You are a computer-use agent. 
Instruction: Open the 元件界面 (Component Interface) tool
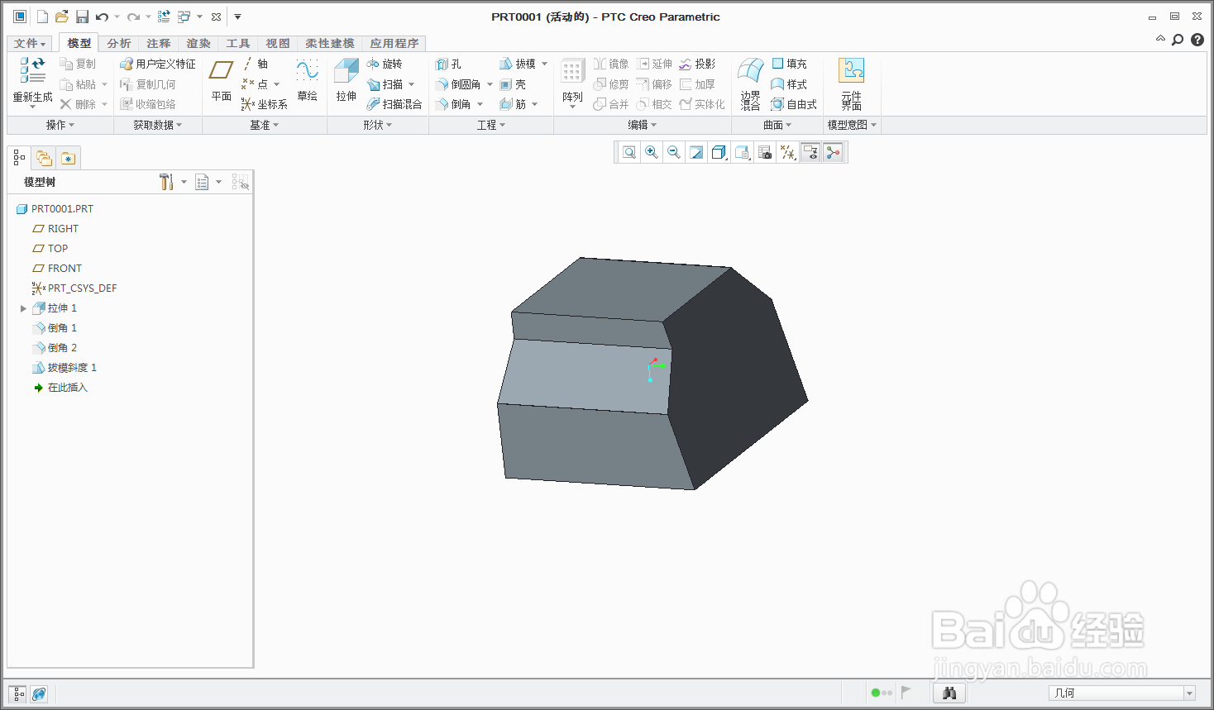[852, 83]
